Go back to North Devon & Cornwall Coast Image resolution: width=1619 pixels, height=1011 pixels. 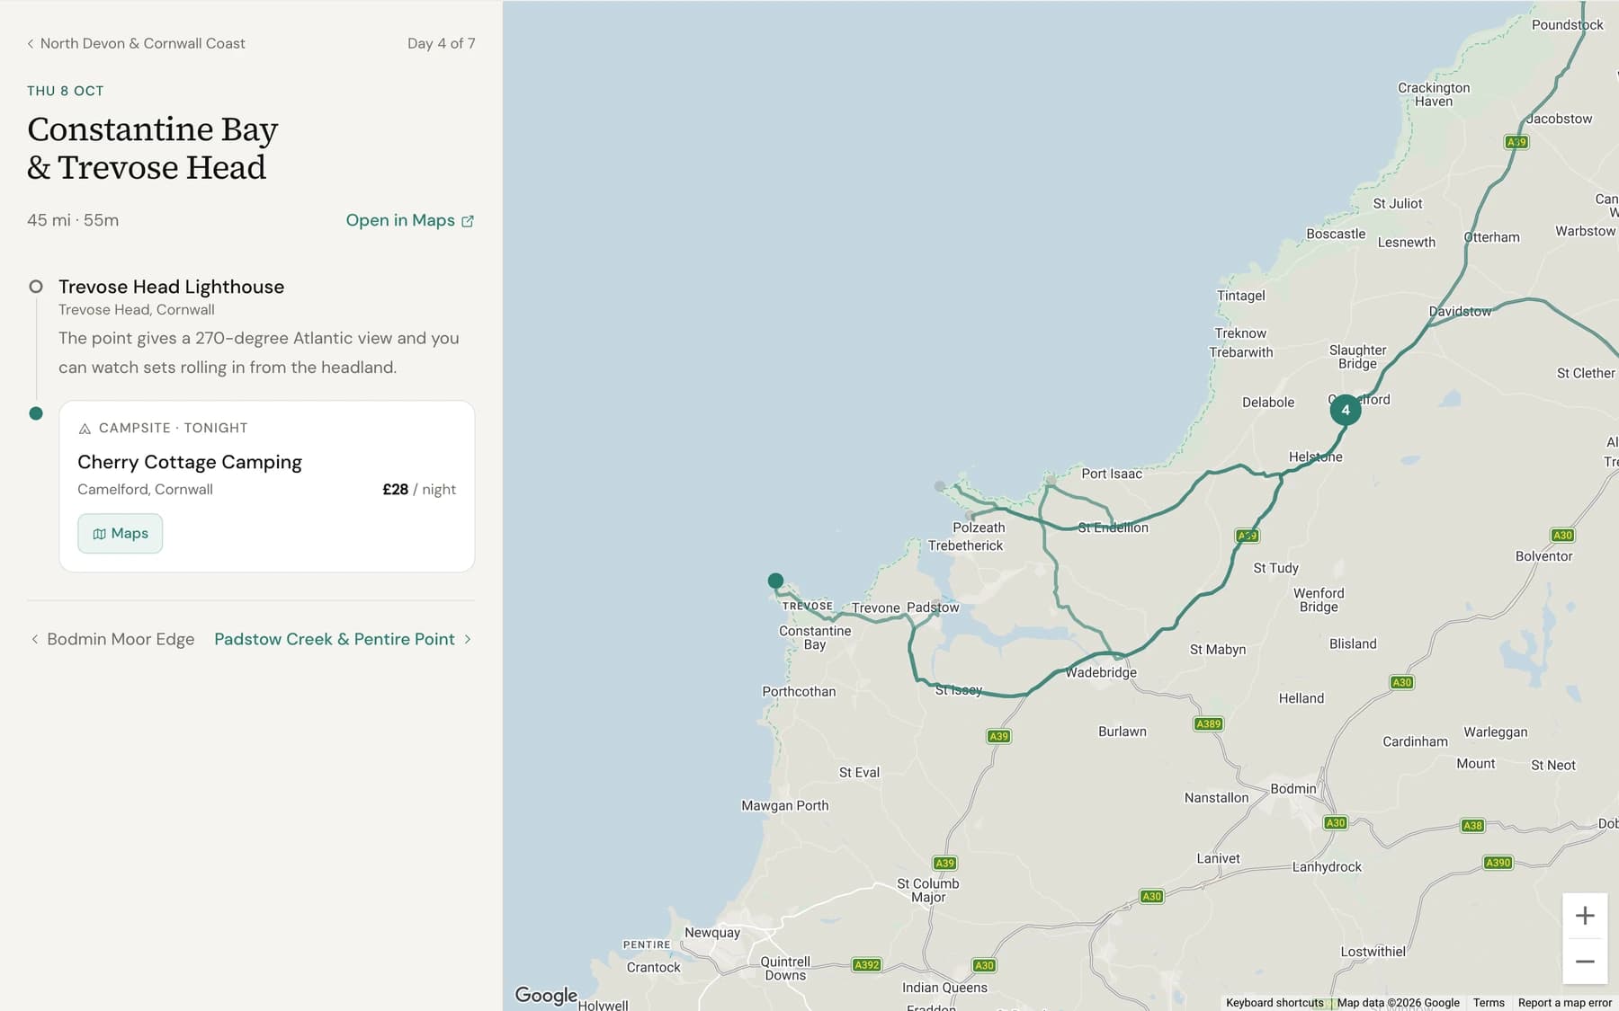[x=136, y=43]
